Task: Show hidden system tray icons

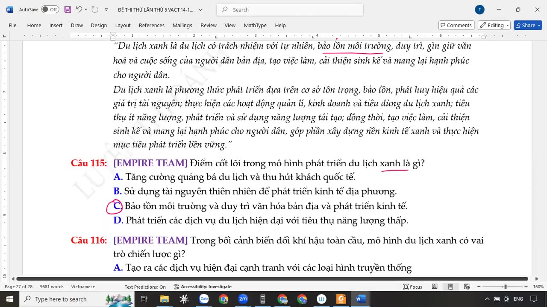Action: pyautogui.click(x=487, y=299)
